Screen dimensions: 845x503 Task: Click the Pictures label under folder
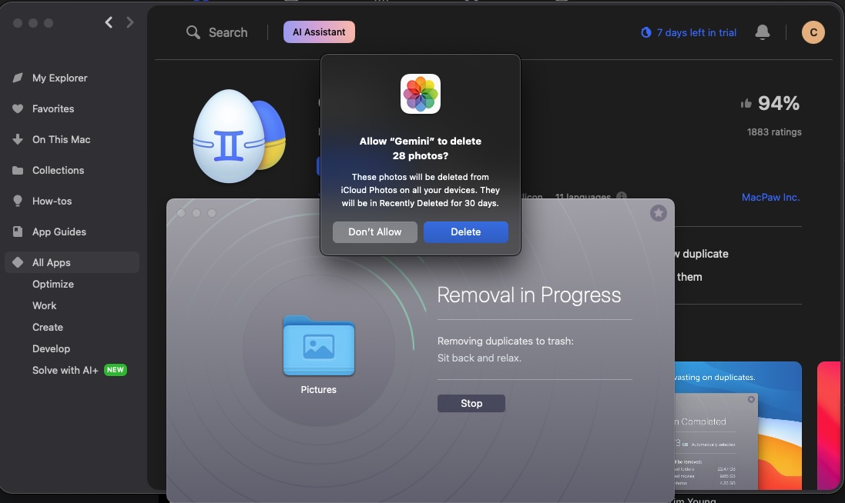318,389
